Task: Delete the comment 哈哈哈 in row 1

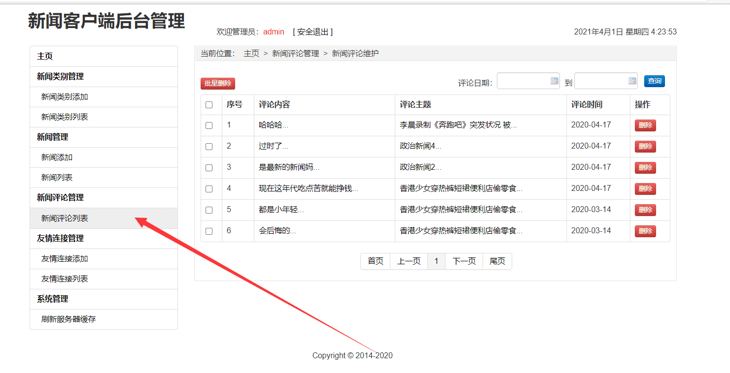Action: click(645, 125)
